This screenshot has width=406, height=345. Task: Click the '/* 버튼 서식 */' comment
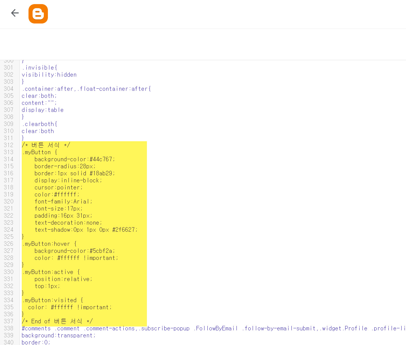coord(46,145)
